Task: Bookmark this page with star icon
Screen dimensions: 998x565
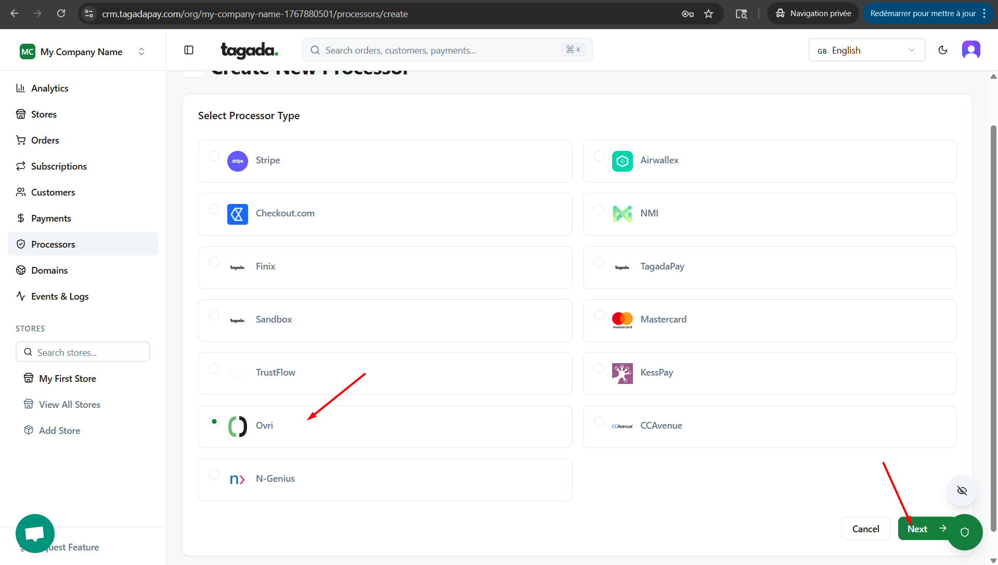Action: [x=708, y=14]
